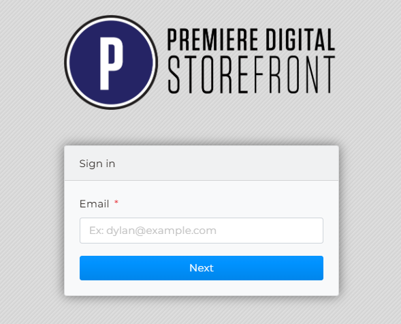
Task: Click the red required asterisk beside Email
Action: tap(116, 203)
